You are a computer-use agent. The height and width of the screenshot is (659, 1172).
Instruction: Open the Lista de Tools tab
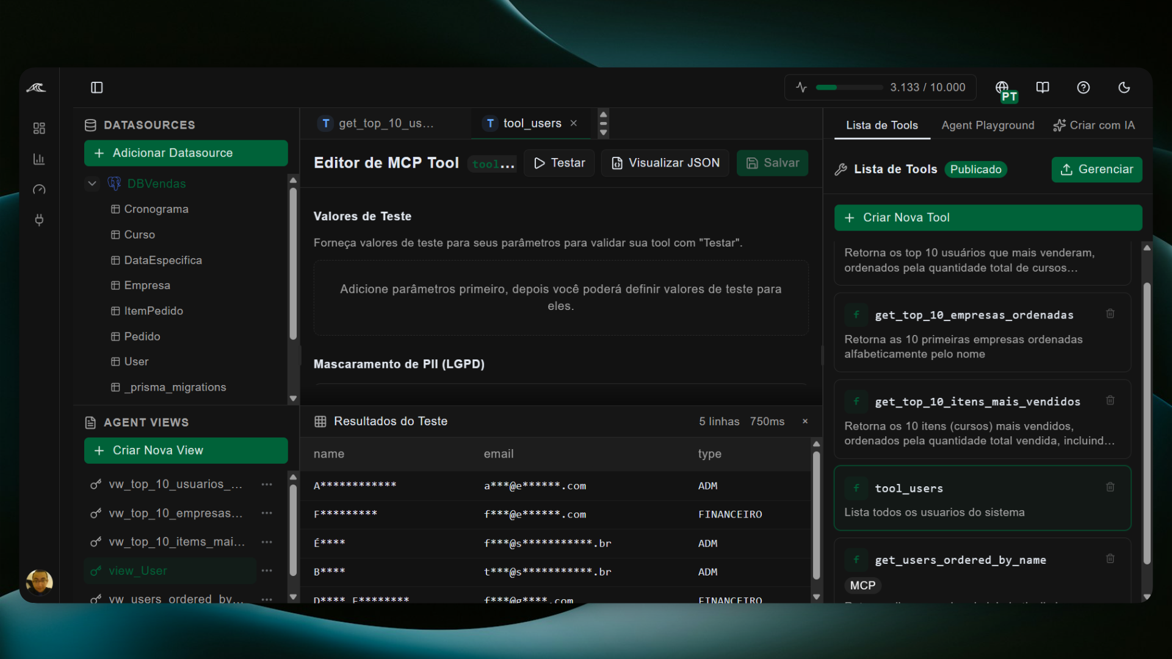point(882,125)
